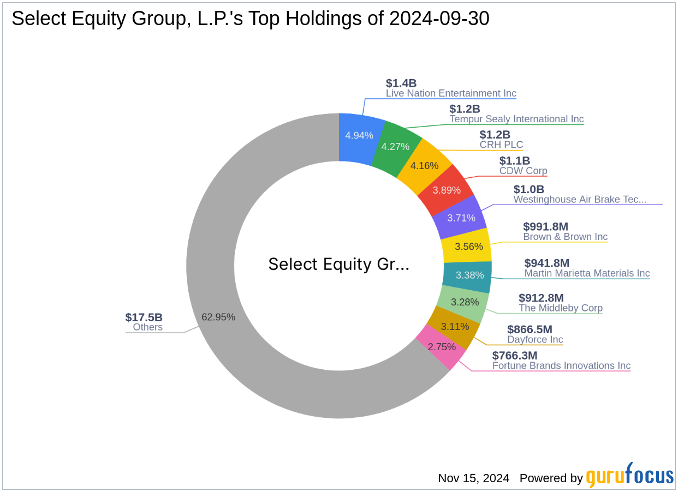Open the Tempur Sealy International Inc label

[x=516, y=118]
